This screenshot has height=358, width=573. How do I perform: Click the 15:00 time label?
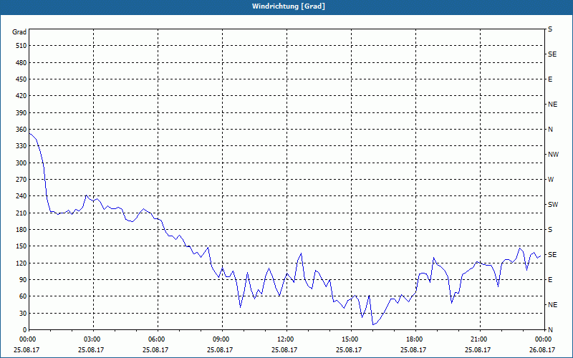tap(350, 339)
